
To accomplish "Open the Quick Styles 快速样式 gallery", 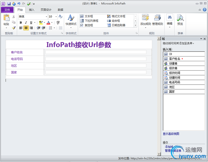I will [71, 21].
